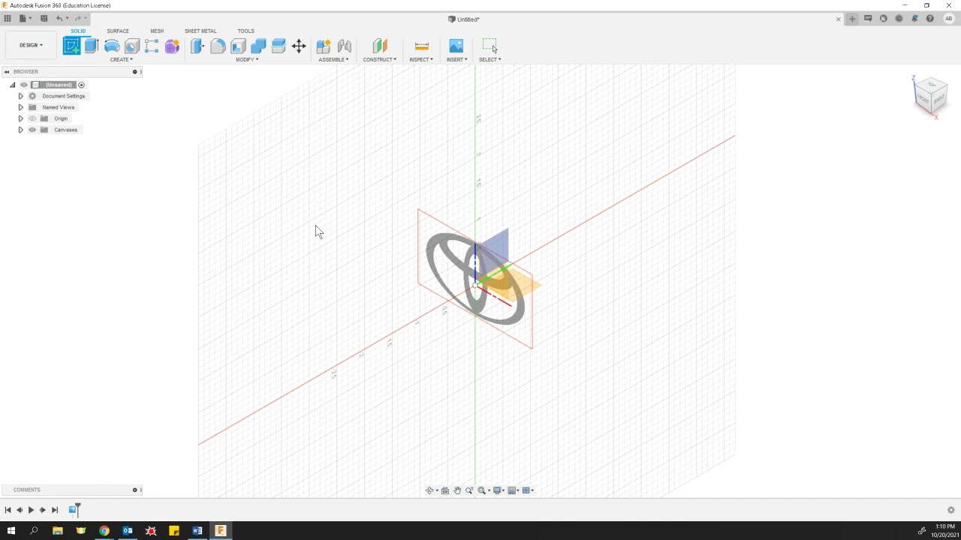Open a new design tab with plus
This screenshot has width=961, height=540.
pyautogui.click(x=852, y=19)
